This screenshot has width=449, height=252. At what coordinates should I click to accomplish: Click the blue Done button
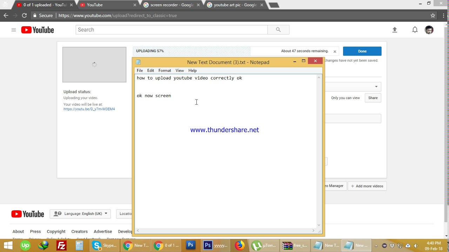pyautogui.click(x=362, y=51)
